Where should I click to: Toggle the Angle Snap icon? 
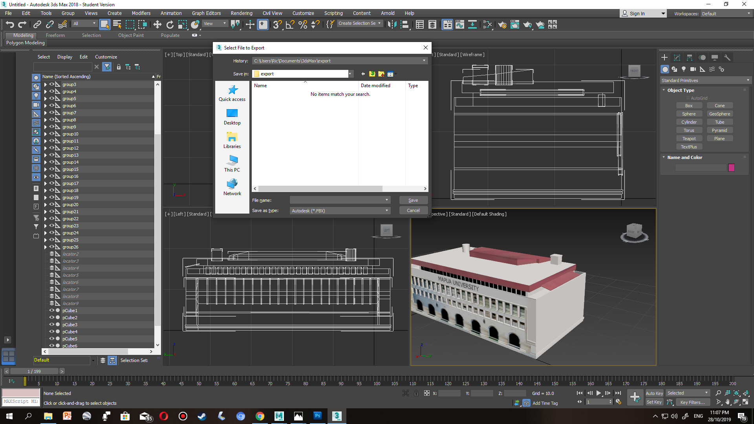tap(290, 25)
